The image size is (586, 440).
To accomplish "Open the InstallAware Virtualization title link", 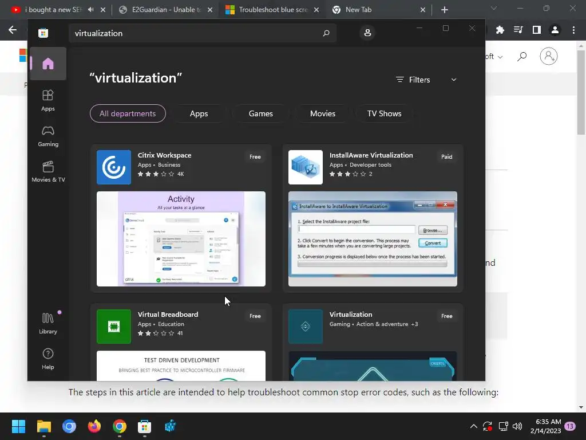I will [371, 155].
